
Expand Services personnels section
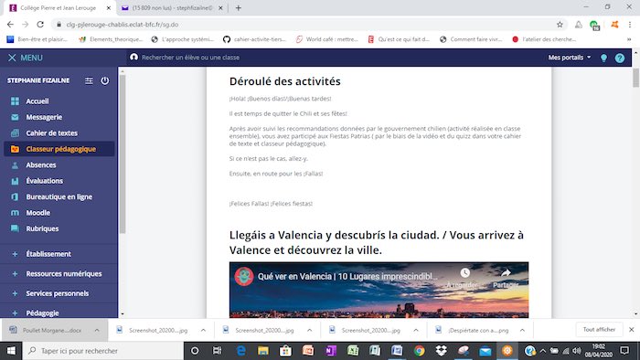coord(59,293)
